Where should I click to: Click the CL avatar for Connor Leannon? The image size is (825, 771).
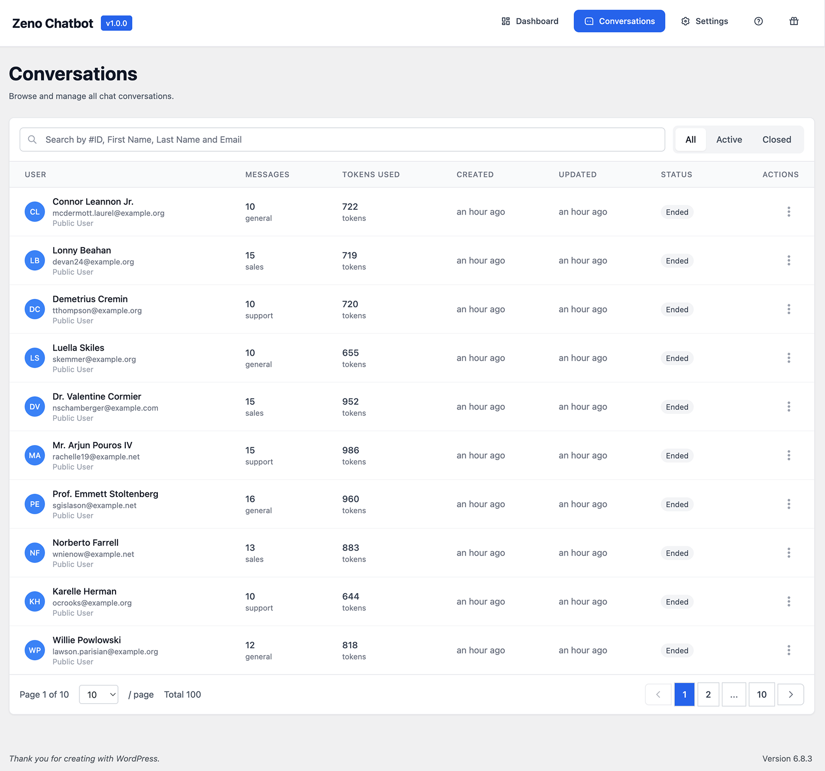(x=35, y=212)
